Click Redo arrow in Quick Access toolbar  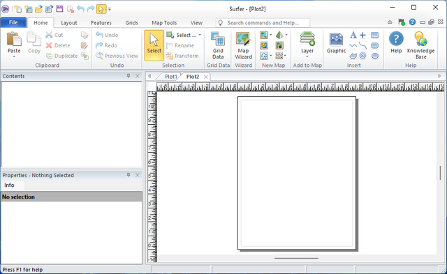pyautogui.click(x=91, y=9)
